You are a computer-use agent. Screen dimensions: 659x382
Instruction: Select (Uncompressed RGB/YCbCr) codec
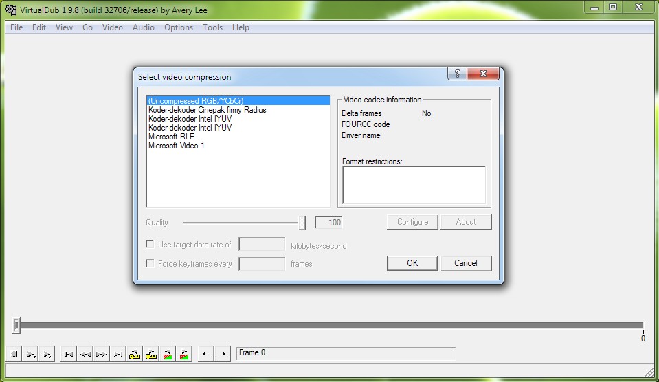(238, 101)
